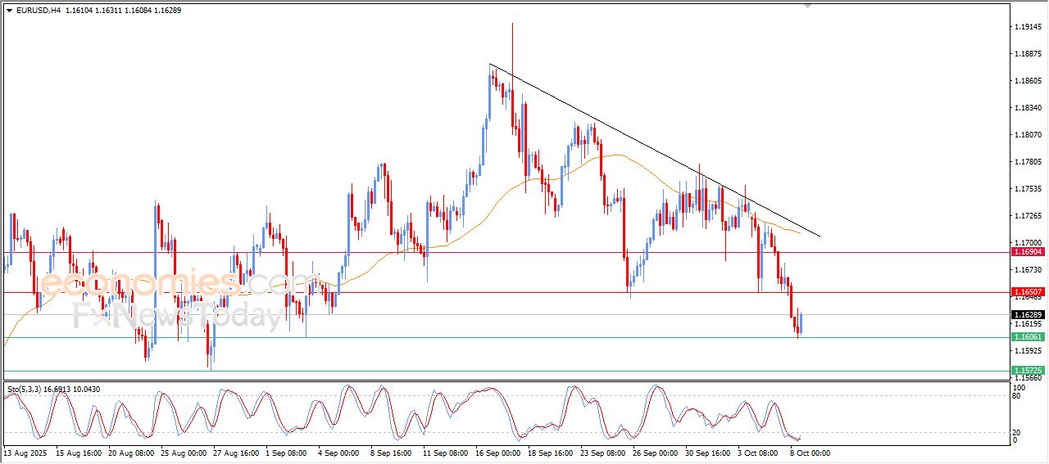Click the 1.18340 price axis value
Viewport: 1049px width, 464px height.
click(1027, 108)
